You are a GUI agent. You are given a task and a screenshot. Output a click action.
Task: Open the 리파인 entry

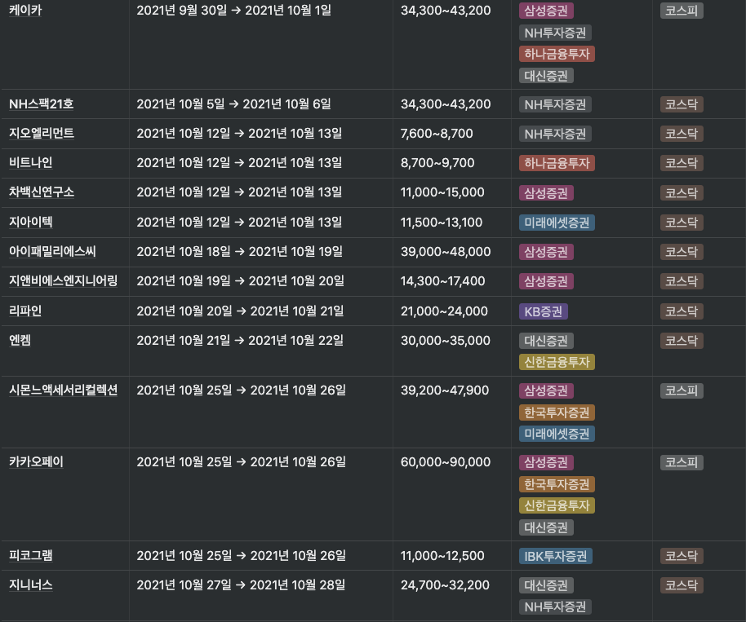pyautogui.click(x=25, y=311)
